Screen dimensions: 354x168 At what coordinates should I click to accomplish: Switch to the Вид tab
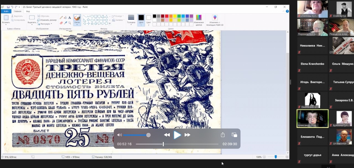coord(28,11)
